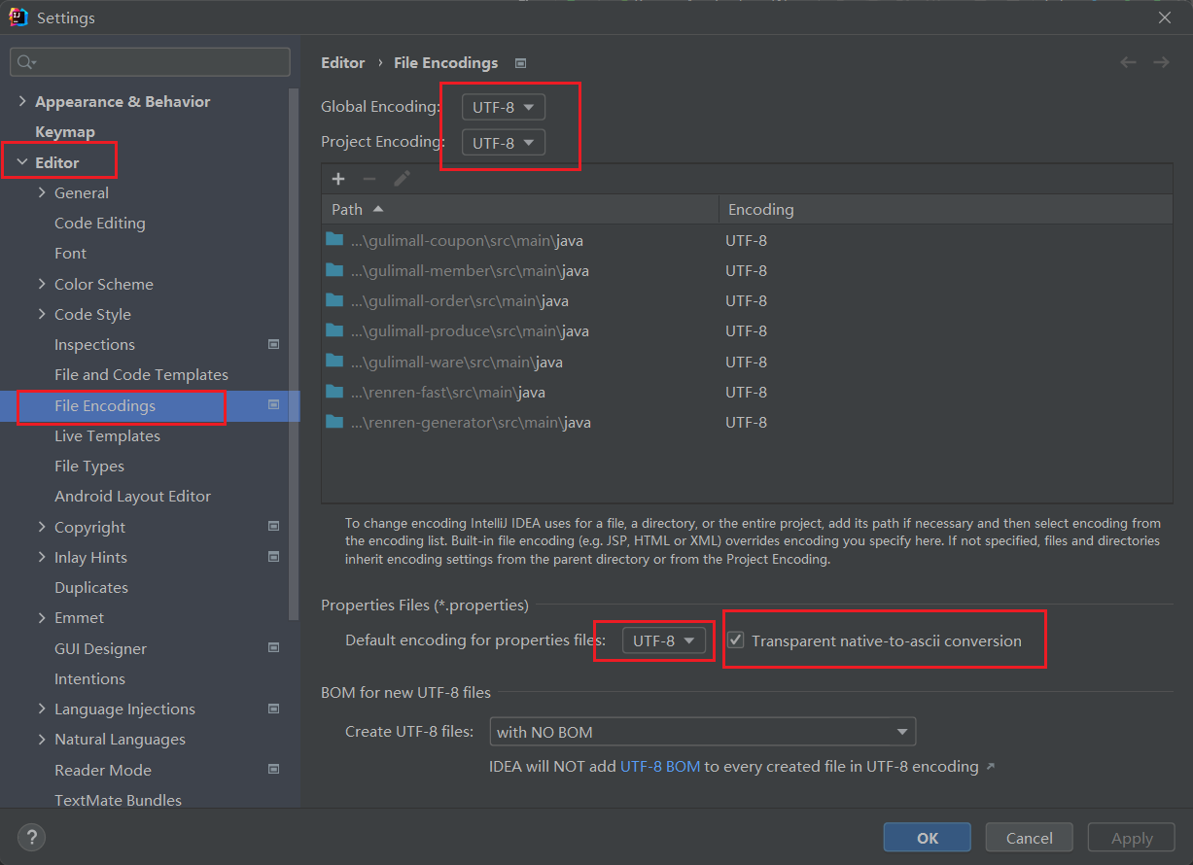Toggle Transparent native-to-ascii conversion checkbox
This screenshot has width=1193, height=865.
tap(736, 640)
